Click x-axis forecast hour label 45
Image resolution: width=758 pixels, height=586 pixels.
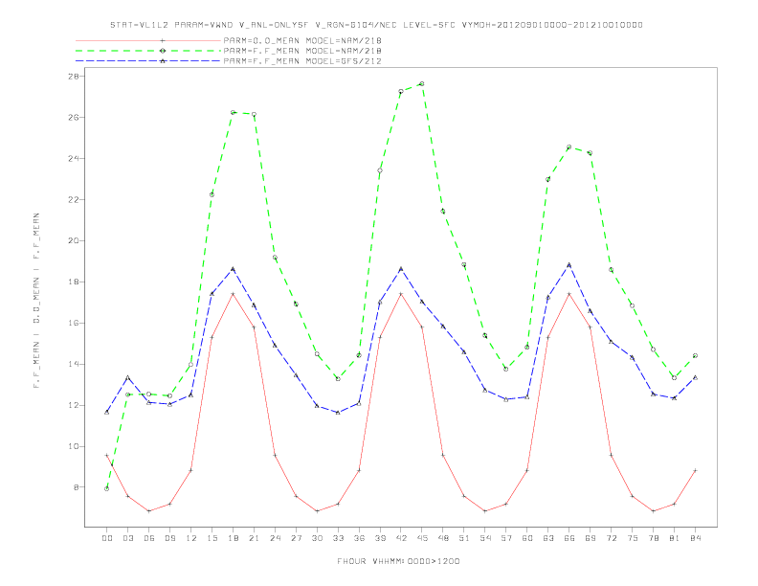click(x=422, y=538)
